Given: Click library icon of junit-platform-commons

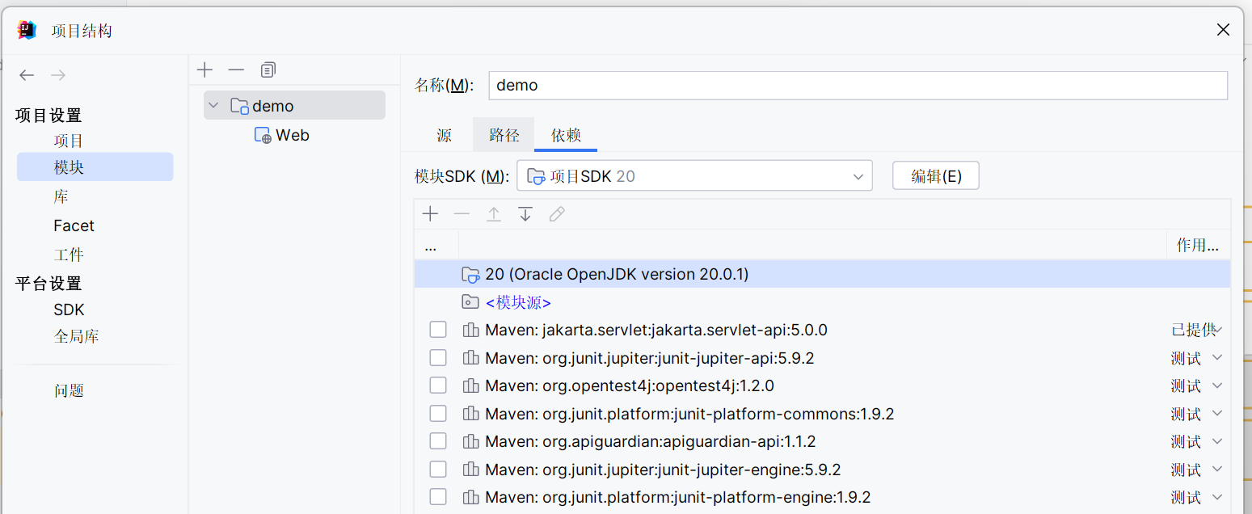Looking at the screenshot, I should point(470,414).
